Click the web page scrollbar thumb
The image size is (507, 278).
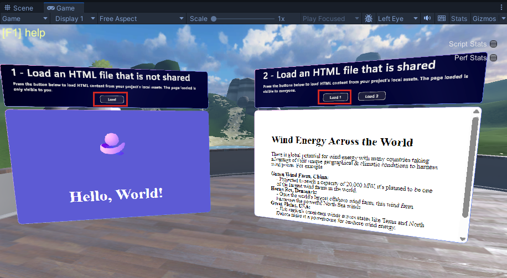(x=469, y=167)
